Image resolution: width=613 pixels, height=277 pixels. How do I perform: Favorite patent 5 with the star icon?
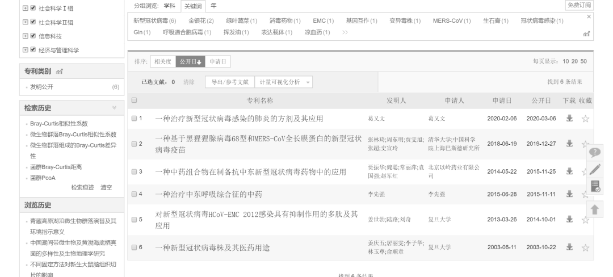[585, 220]
